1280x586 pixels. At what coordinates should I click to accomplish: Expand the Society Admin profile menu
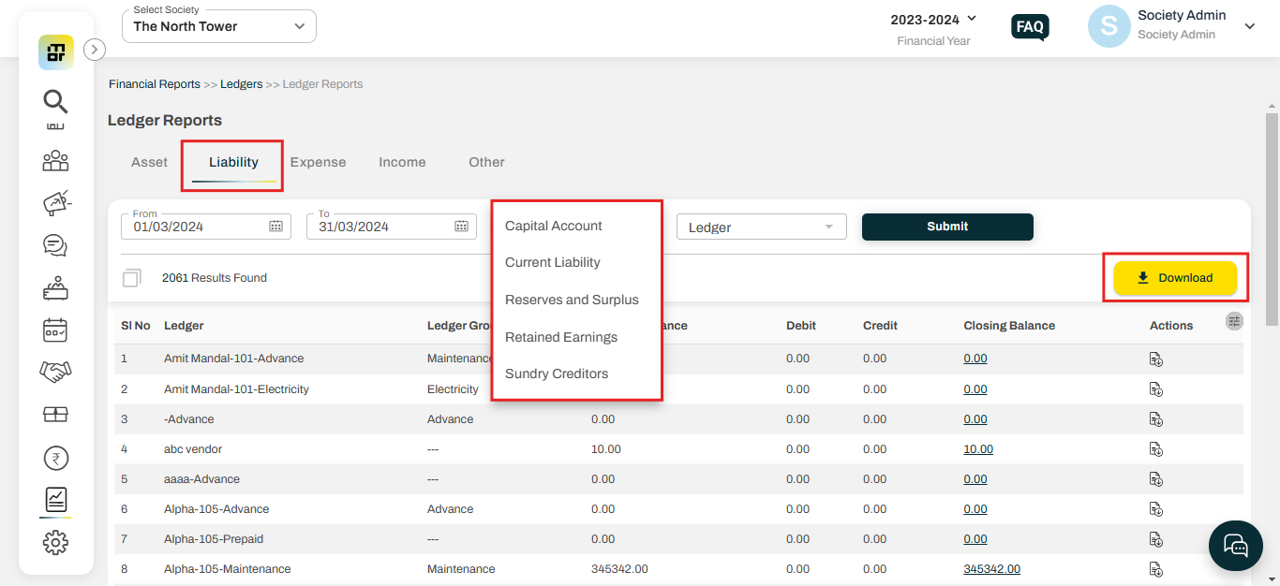pos(1250,26)
